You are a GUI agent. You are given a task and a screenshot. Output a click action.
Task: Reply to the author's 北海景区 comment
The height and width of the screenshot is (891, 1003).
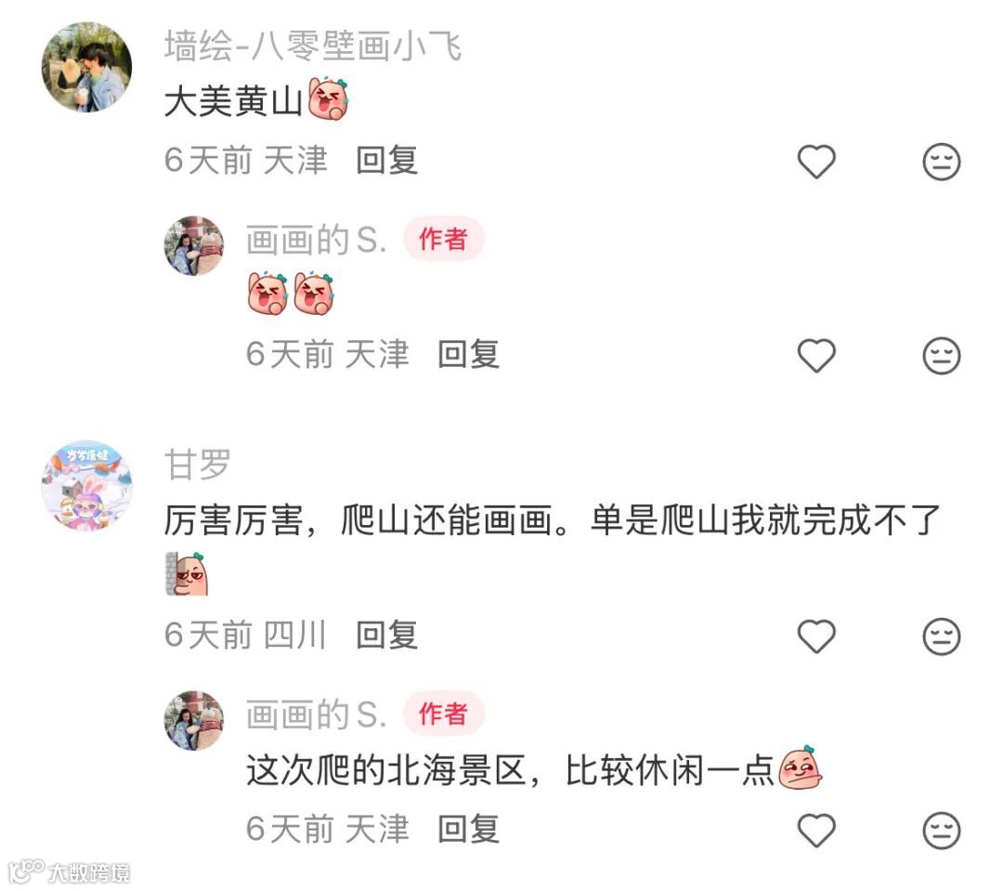click(x=469, y=829)
